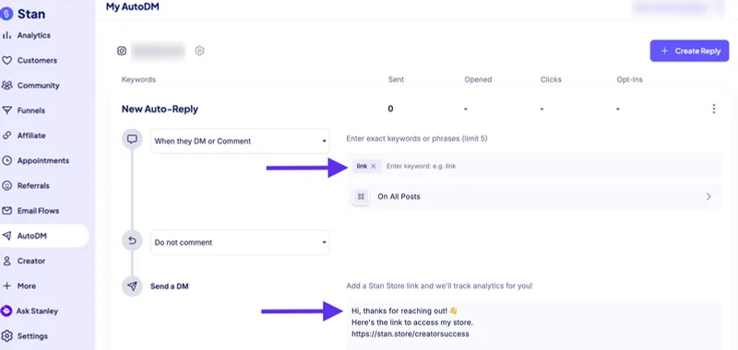Click the Stan logo icon
Screen dimensions: 738x350
(x=6, y=14)
